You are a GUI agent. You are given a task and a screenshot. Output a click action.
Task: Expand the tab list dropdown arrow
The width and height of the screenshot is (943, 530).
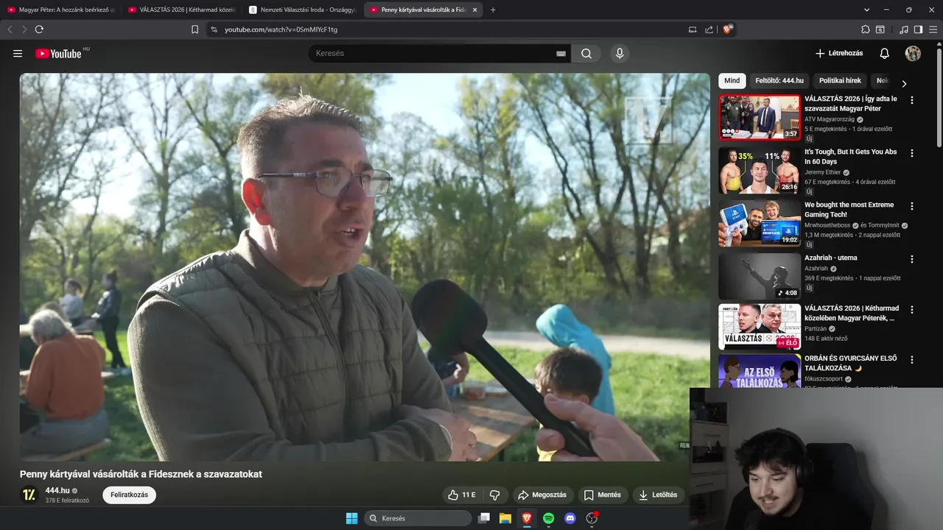pos(867,10)
